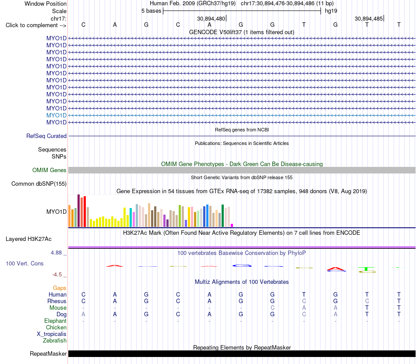Select the X_tropicalis species label

pyautogui.click(x=52, y=334)
